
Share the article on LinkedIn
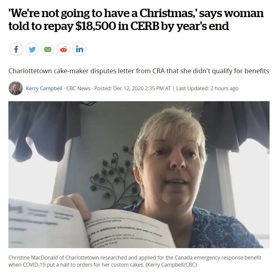[x=79, y=49]
